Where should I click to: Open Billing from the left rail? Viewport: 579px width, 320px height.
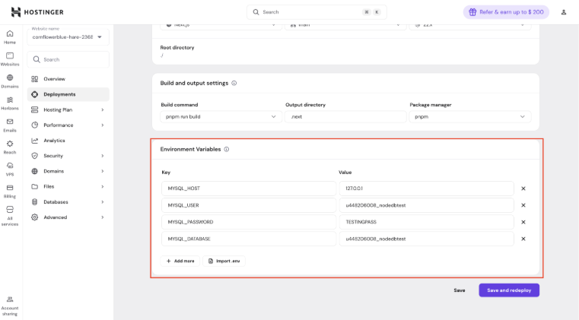pos(10,190)
